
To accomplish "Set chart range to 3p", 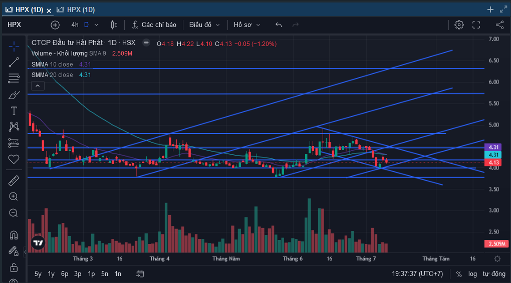I will pos(78,274).
